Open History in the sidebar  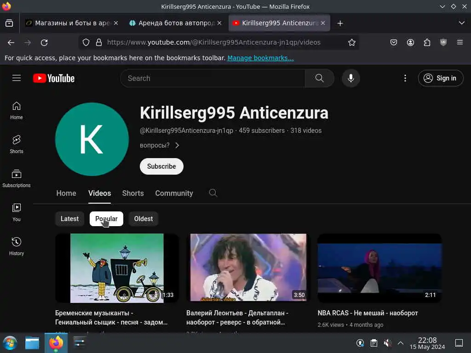(x=17, y=247)
